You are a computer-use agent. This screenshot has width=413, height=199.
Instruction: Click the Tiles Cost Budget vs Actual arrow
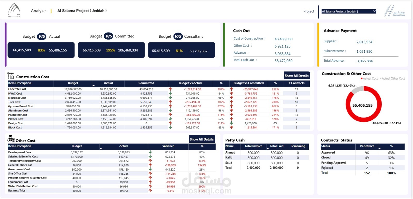click(170, 102)
